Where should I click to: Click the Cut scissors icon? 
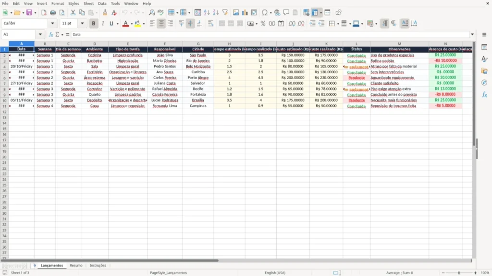73,12
